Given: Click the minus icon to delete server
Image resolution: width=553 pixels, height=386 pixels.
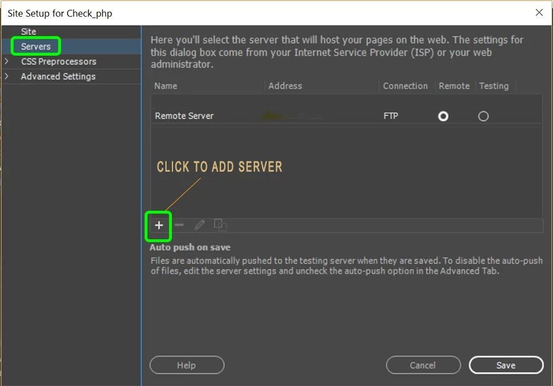Looking at the screenshot, I should coord(179,225).
